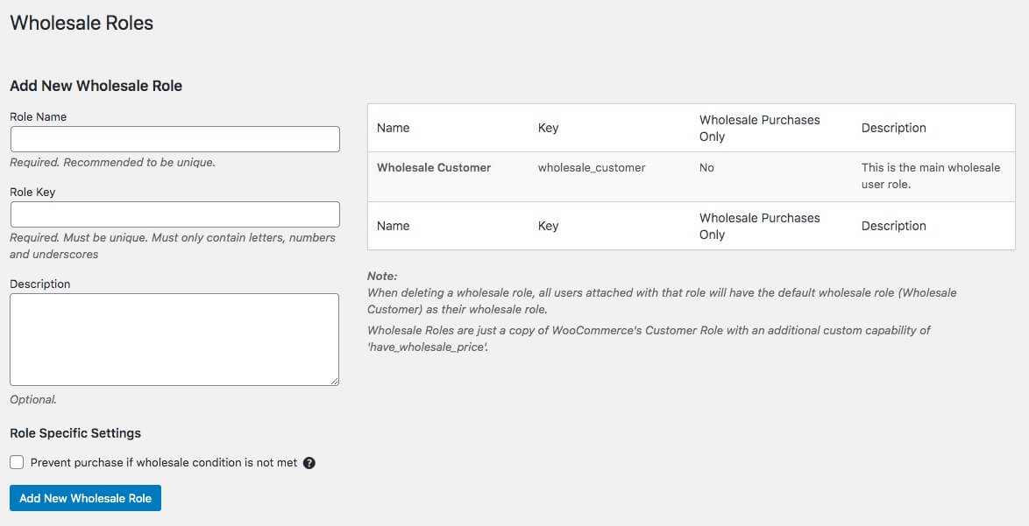Image resolution: width=1029 pixels, height=526 pixels.
Task: Click the No value in Wholesale Customer row
Action: 706,167
